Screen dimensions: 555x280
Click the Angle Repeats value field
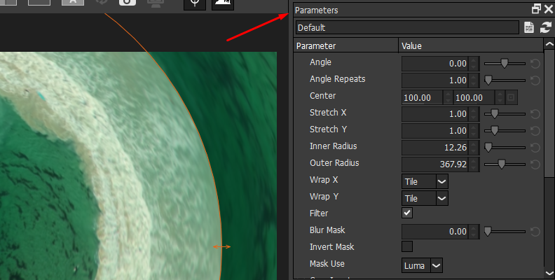[x=435, y=80]
